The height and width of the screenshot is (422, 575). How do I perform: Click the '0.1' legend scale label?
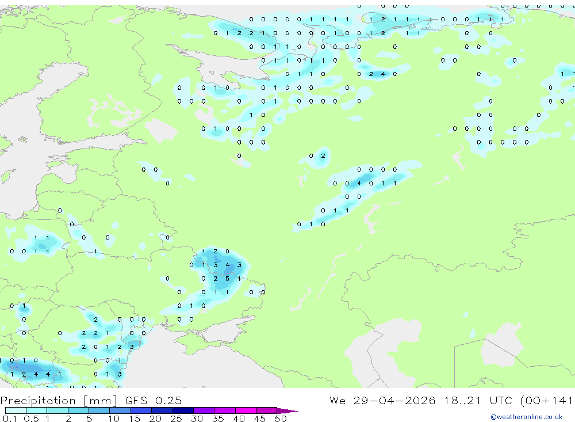tap(10, 419)
